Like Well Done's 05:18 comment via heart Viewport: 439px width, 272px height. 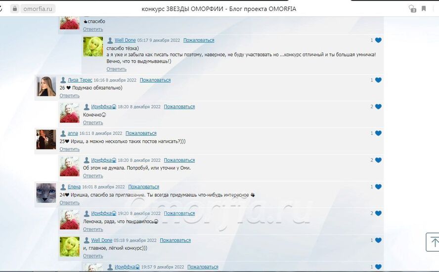[x=378, y=240]
